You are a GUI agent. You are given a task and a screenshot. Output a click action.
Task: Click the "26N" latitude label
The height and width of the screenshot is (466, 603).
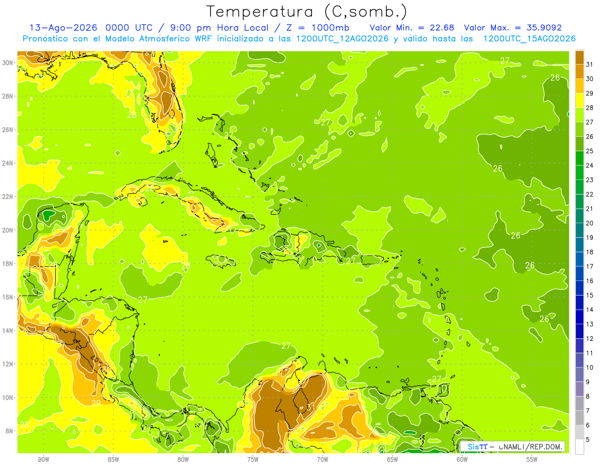8,130
